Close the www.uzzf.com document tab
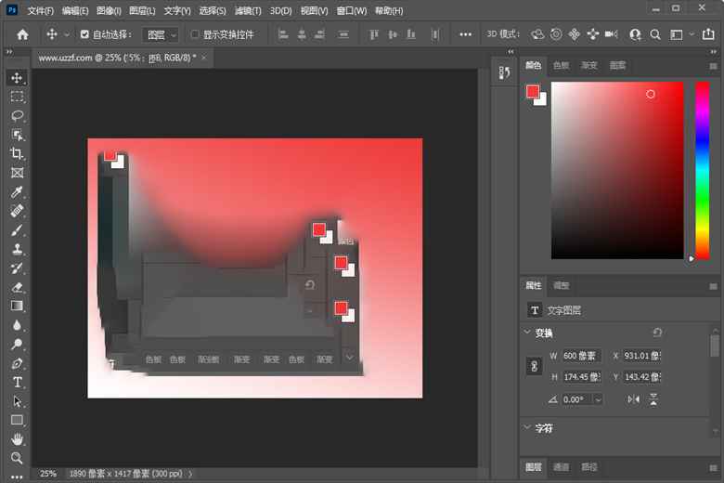Viewport: 724px width, 483px height. pyautogui.click(x=203, y=58)
